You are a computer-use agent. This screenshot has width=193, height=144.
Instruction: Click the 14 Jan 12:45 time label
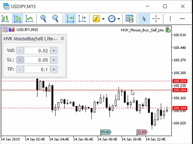pos(156,139)
